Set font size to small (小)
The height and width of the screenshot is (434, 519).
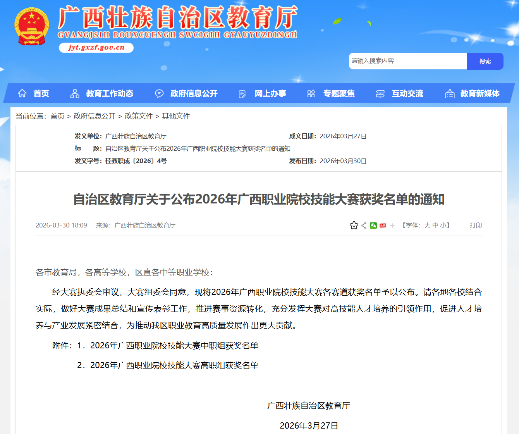(x=443, y=226)
